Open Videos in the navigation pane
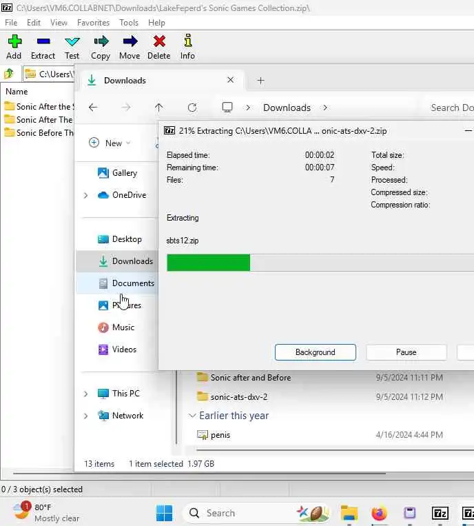 (x=117, y=350)
